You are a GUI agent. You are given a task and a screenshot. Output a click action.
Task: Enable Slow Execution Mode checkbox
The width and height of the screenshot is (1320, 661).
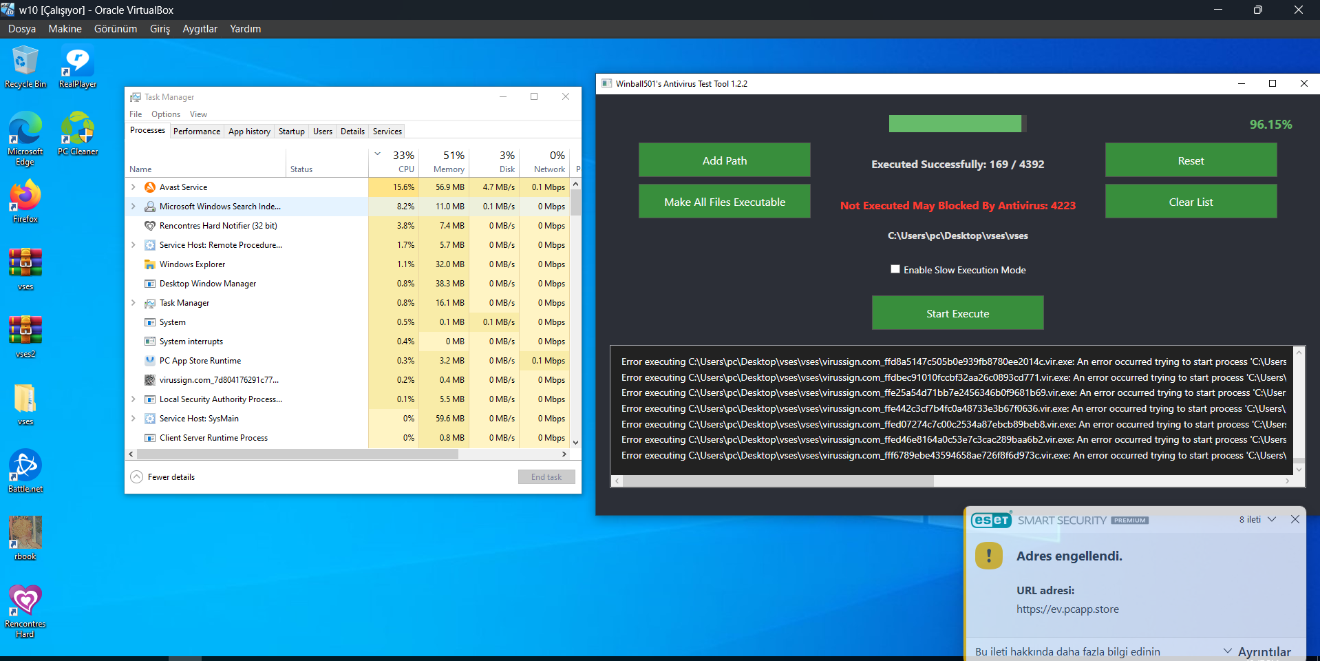895,269
